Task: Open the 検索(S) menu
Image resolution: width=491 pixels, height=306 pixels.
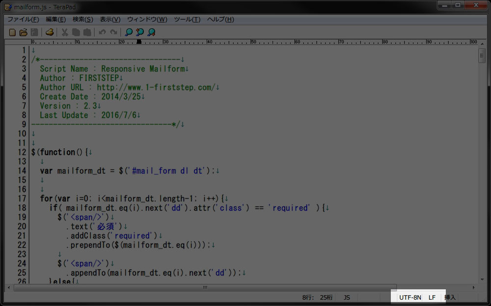Action: pyautogui.click(x=82, y=20)
